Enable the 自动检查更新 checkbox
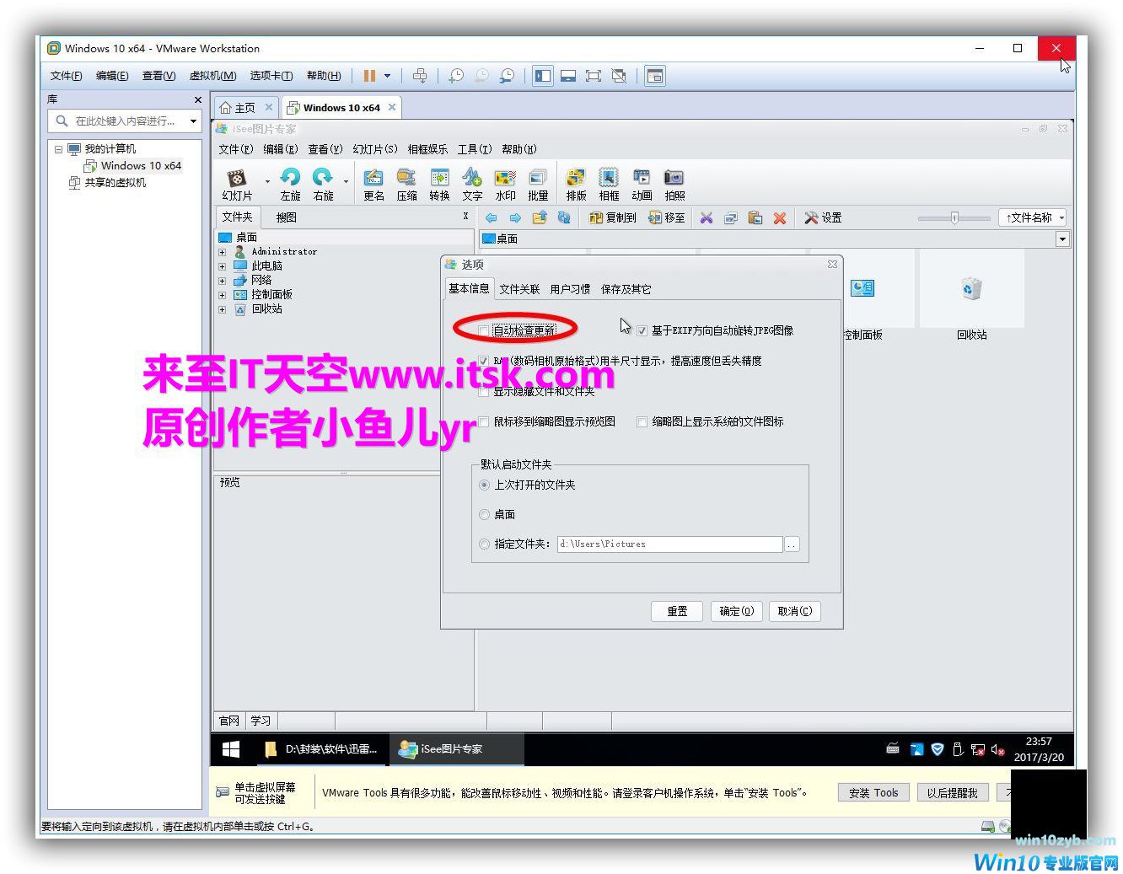 point(484,330)
